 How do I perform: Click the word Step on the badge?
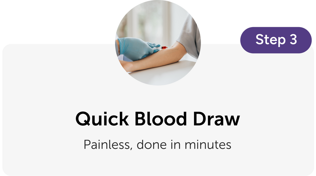pos(271,40)
